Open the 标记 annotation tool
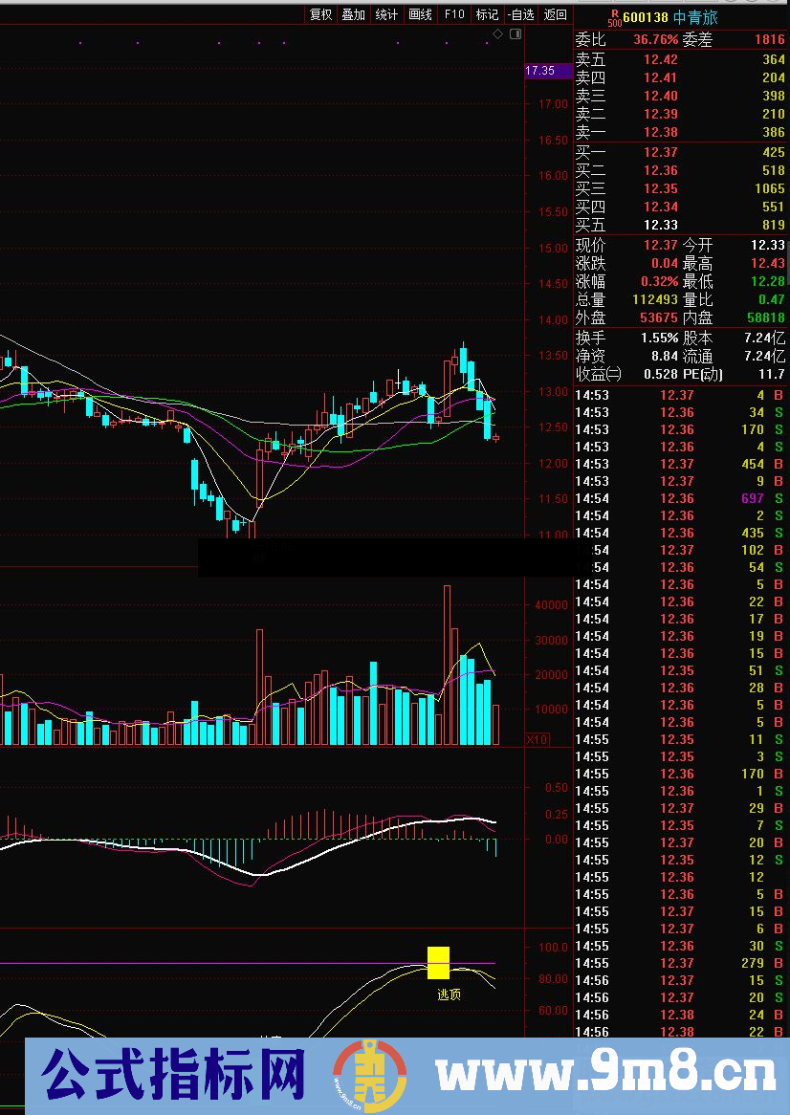The width and height of the screenshot is (790, 1115). (x=486, y=14)
